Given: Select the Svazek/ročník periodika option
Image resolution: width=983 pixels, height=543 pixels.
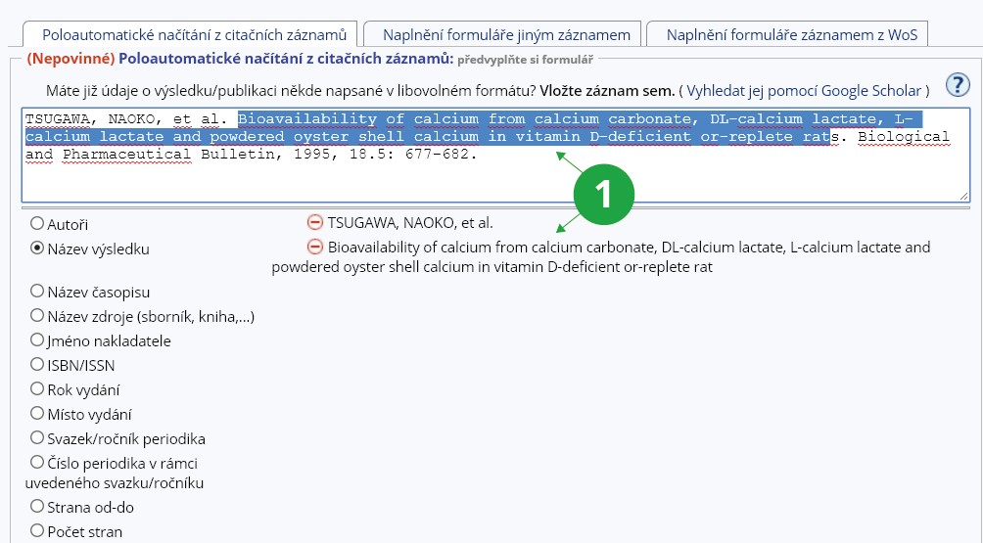Looking at the screenshot, I should coord(37,437).
